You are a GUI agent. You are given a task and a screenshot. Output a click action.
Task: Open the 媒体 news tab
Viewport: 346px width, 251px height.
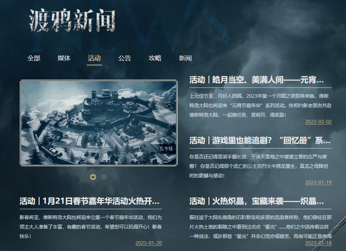[x=64, y=58]
